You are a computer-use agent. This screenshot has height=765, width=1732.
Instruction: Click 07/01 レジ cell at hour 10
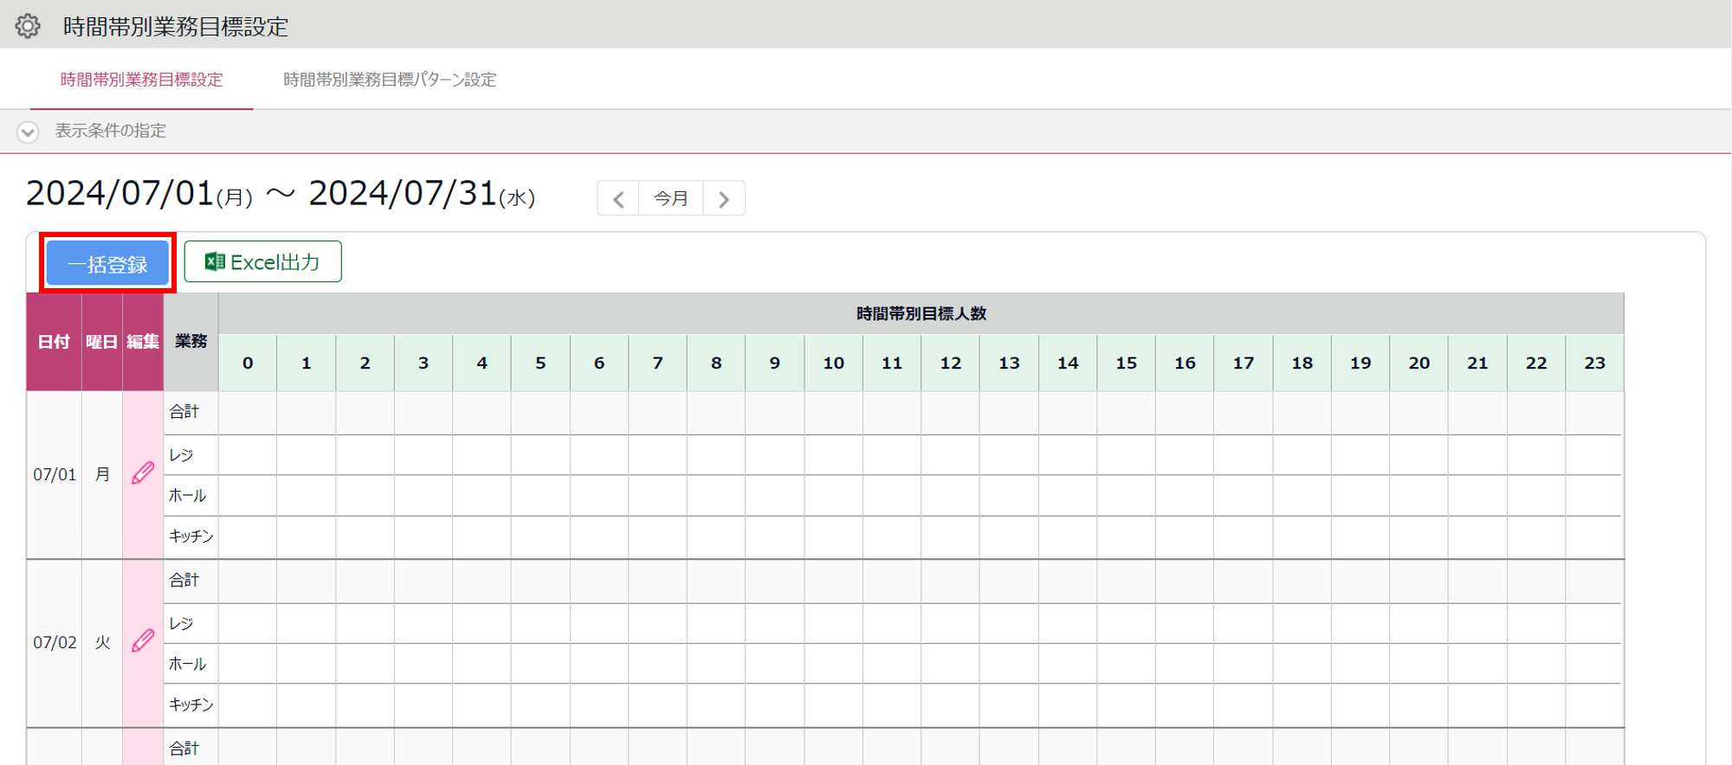[x=833, y=454]
